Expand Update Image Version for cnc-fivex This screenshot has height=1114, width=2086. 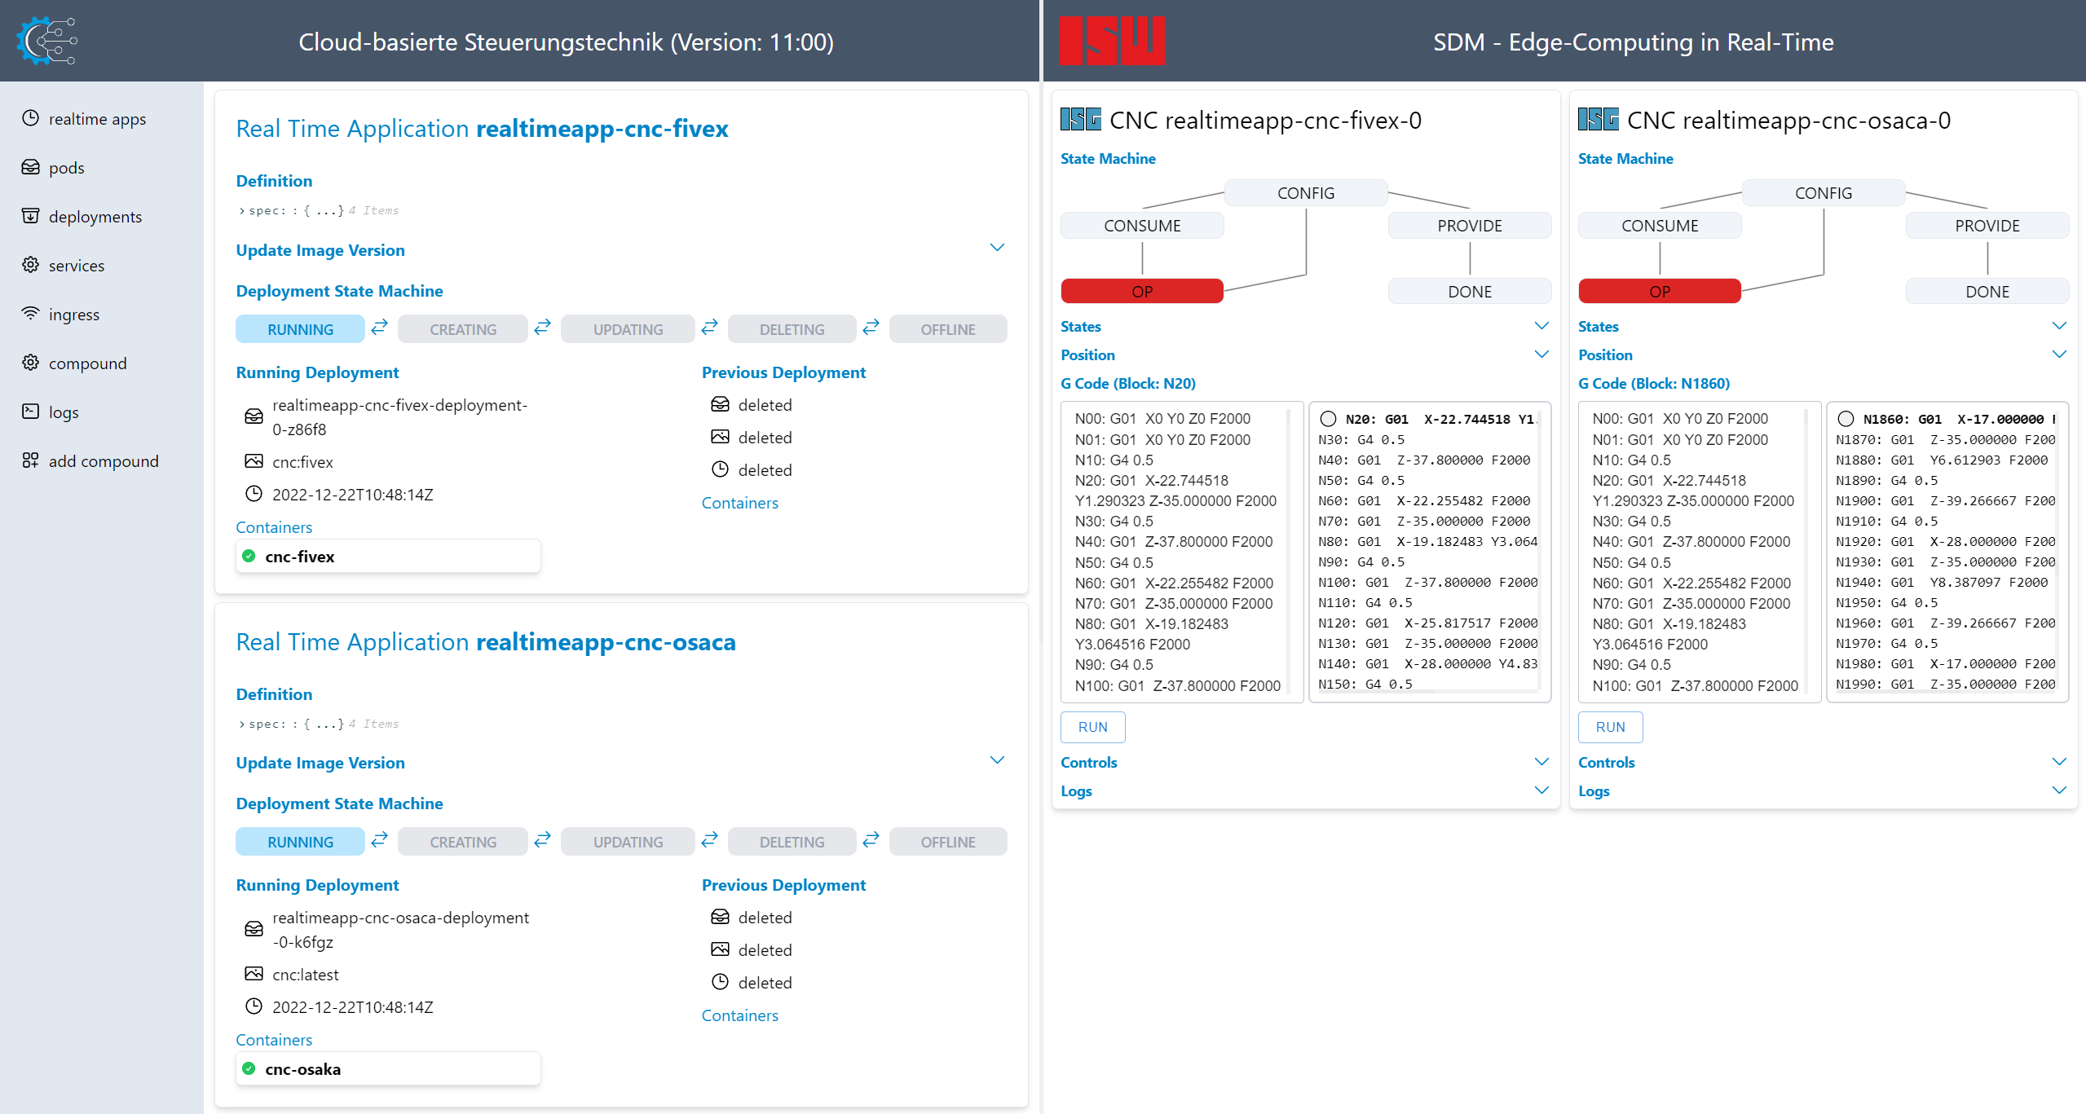pos(997,248)
